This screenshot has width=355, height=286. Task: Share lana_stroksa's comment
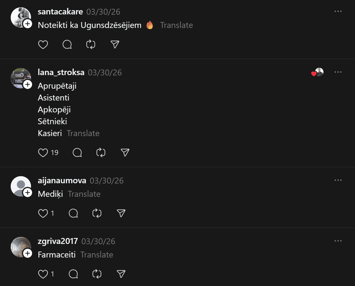point(125,153)
